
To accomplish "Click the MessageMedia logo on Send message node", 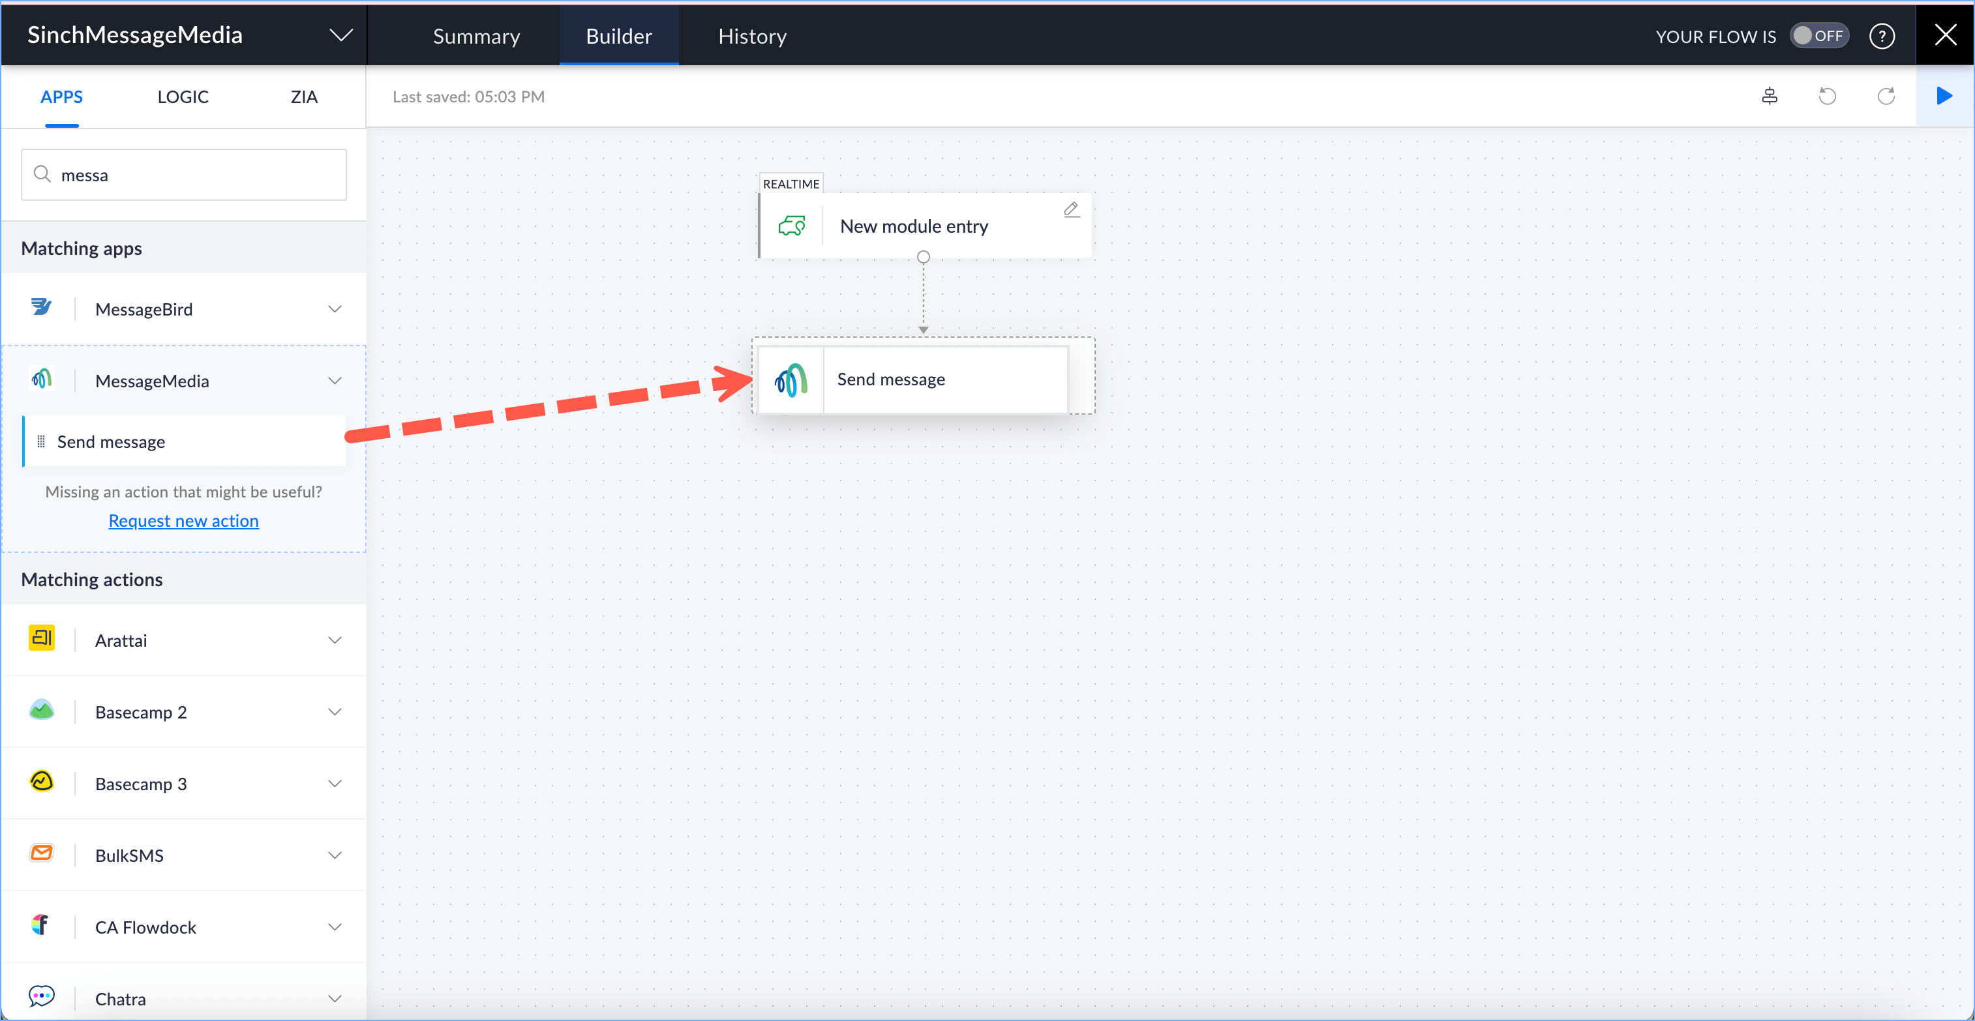I will pos(791,380).
